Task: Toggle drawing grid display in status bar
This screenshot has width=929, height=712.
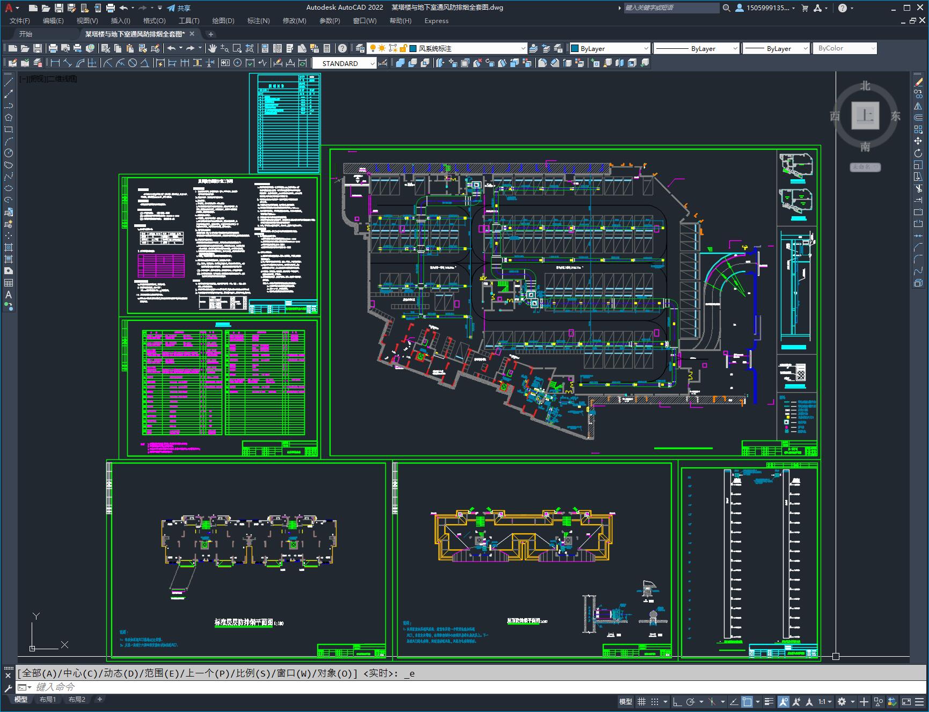Action: [x=641, y=701]
